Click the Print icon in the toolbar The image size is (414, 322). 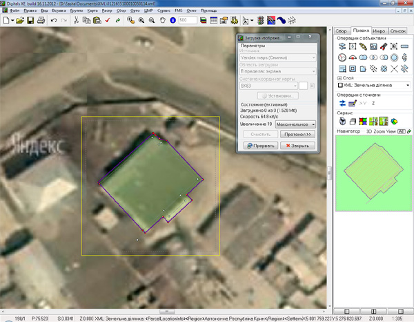click(x=40, y=21)
